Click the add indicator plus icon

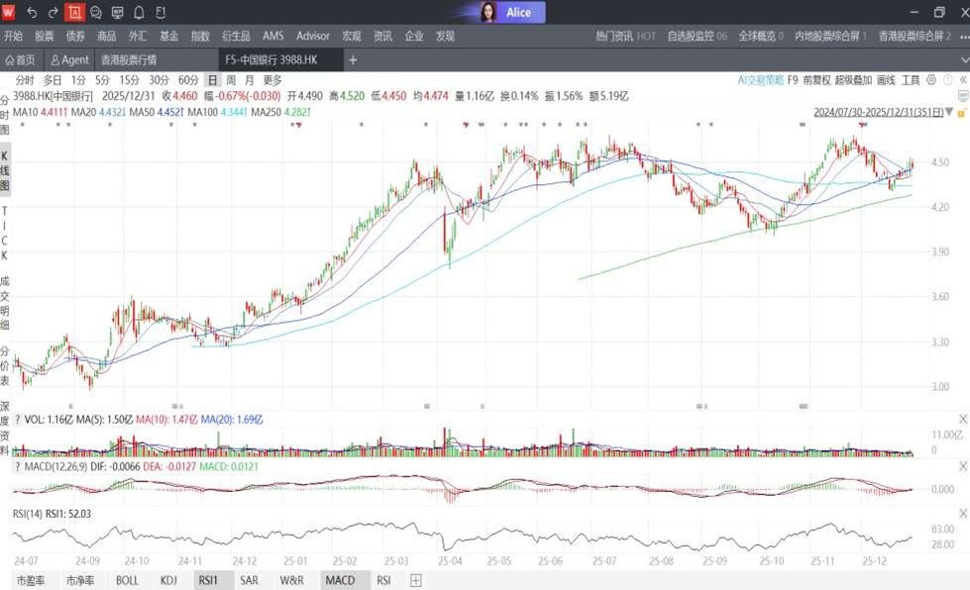click(416, 580)
